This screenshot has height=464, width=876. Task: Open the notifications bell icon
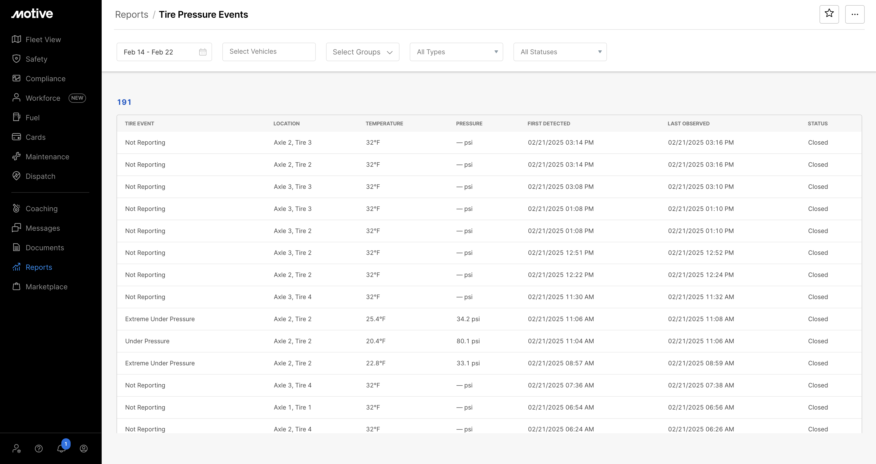coord(61,448)
